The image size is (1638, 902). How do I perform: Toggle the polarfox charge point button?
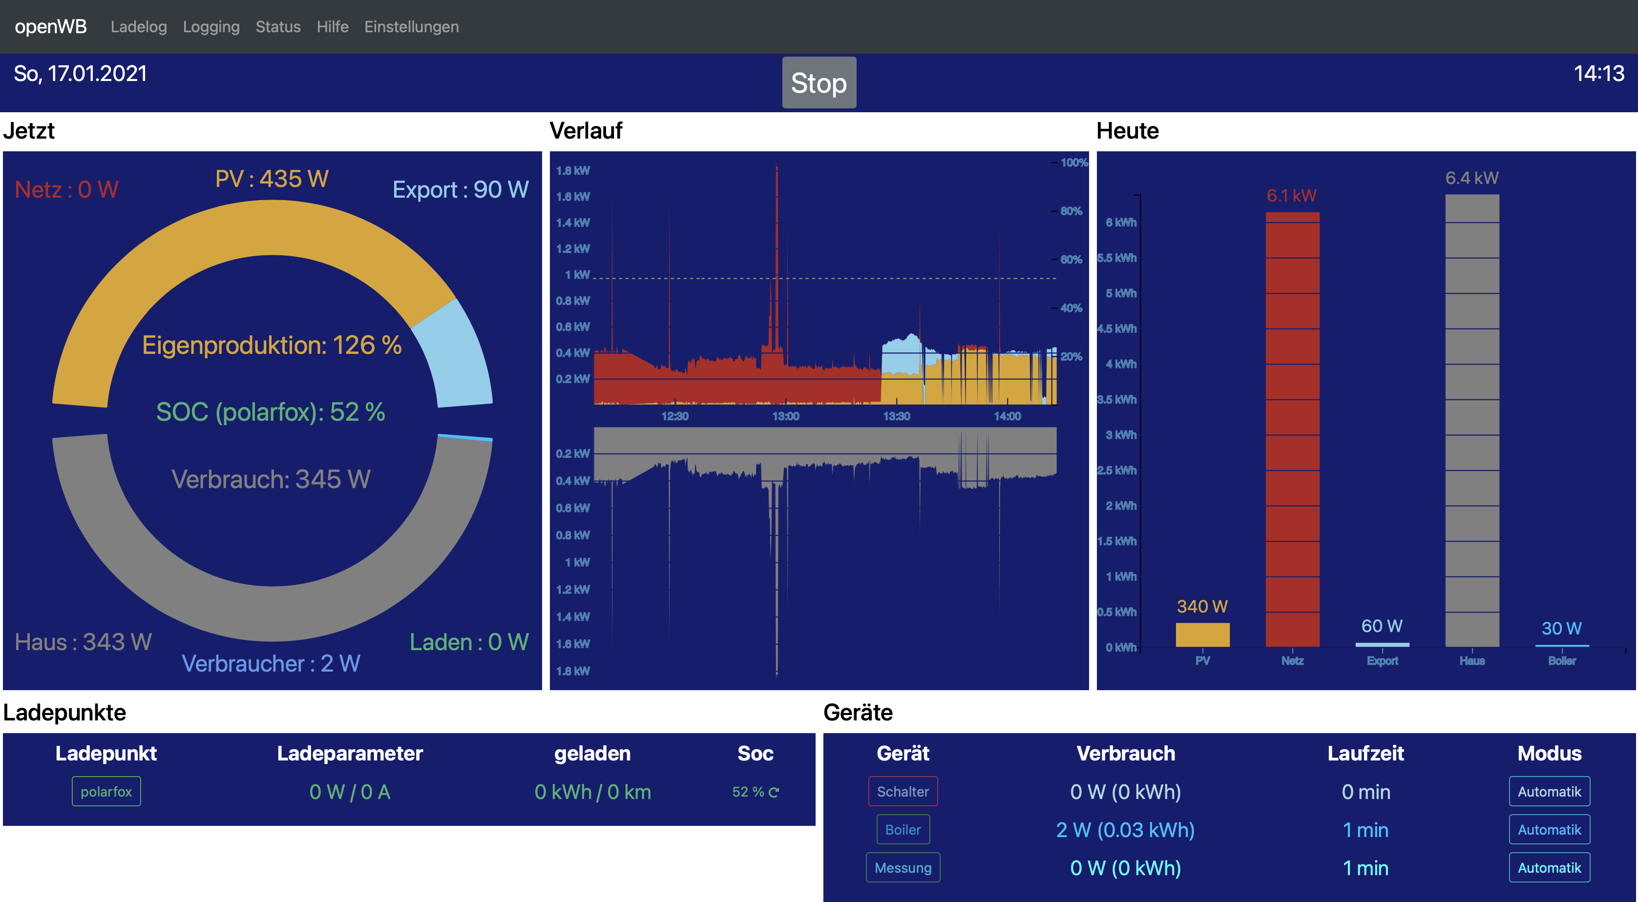point(106,791)
